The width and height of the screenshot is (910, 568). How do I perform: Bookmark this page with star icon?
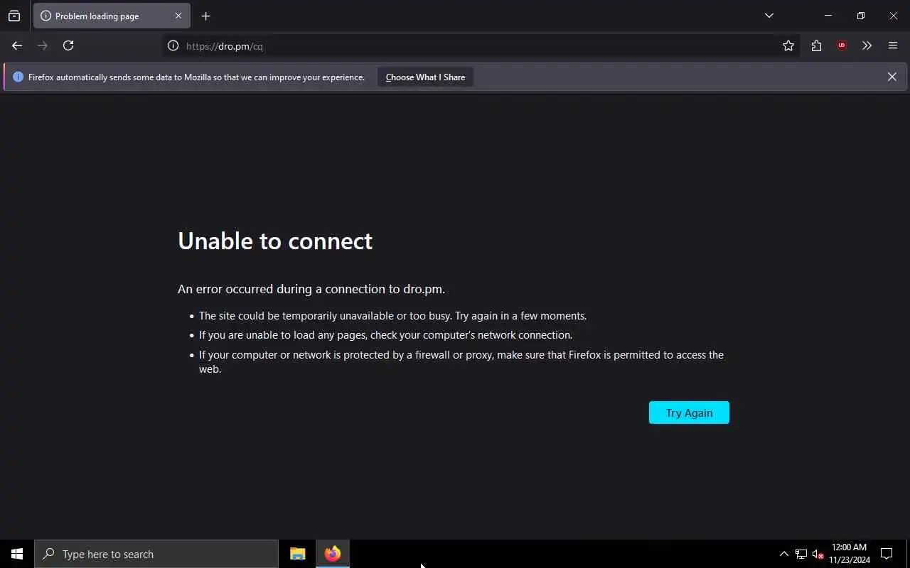pyautogui.click(x=788, y=45)
